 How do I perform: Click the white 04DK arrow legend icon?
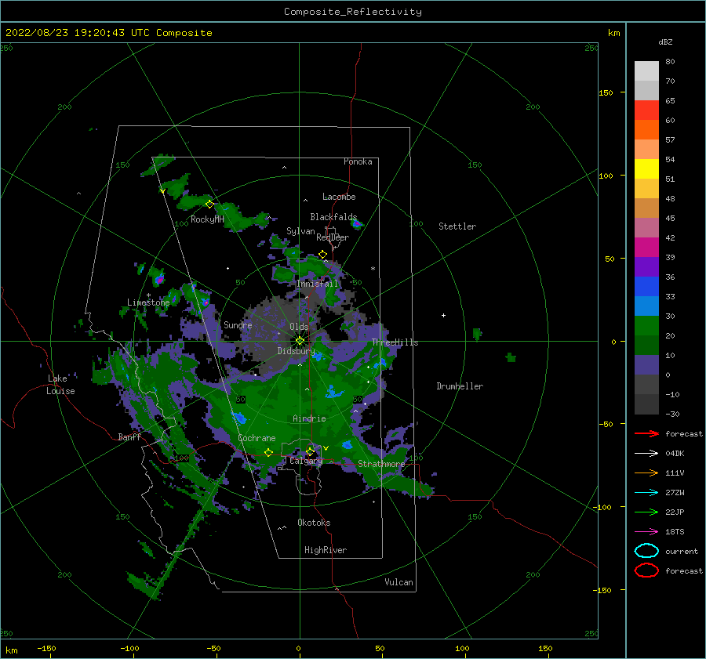(646, 454)
